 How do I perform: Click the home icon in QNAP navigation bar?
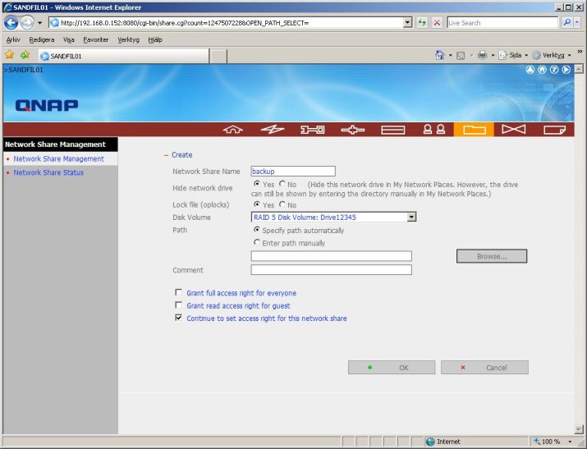pos(234,130)
